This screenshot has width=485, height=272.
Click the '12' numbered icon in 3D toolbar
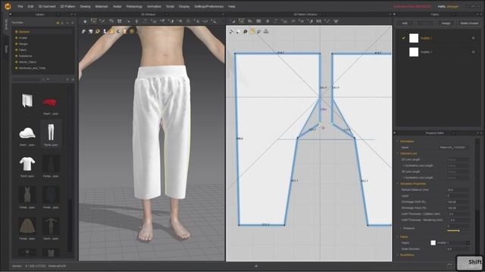[120, 21]
